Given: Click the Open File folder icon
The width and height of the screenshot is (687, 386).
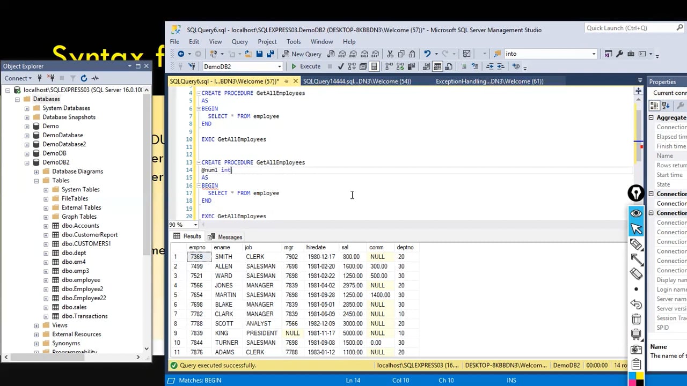Looking at the screenshot, I should click(x=248, y=54).
